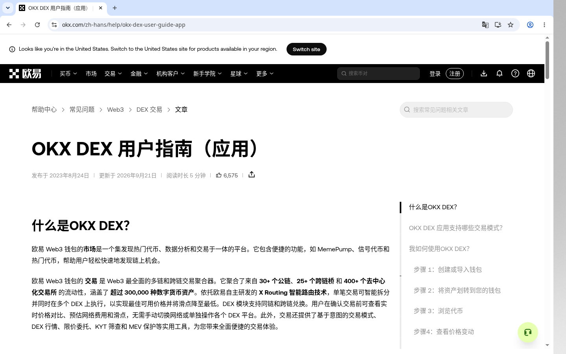Click the 阅读时长 5 分钟 text
This screenshot has width=566, height=354.
(186, 175)
